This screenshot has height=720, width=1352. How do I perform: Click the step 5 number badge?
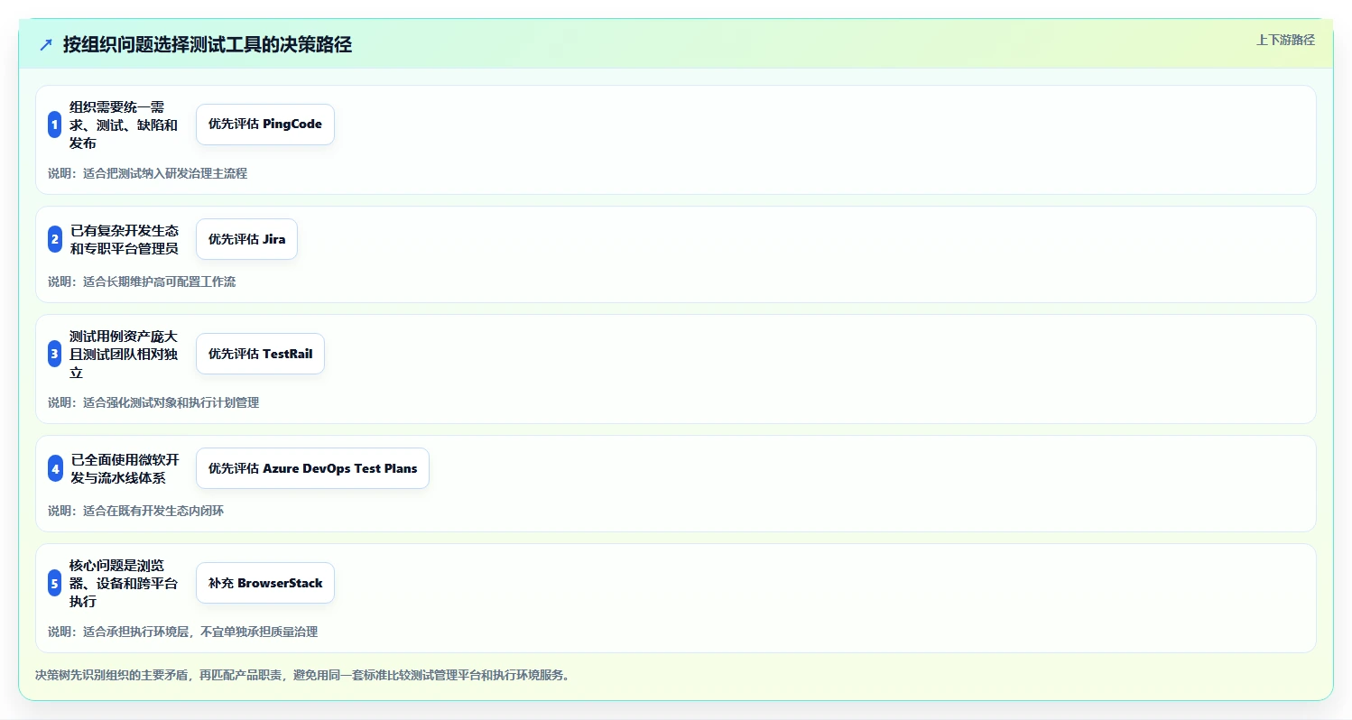pos(55,583)
